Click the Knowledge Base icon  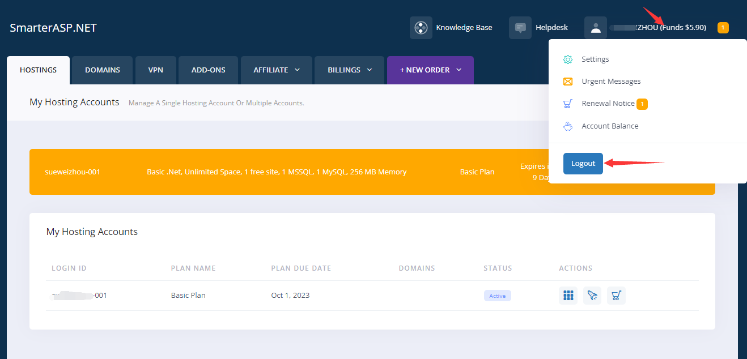click(x=421, y=28)
